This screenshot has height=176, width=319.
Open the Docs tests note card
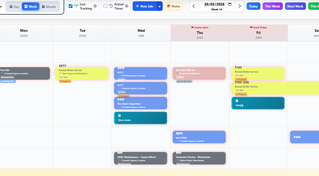141,118
